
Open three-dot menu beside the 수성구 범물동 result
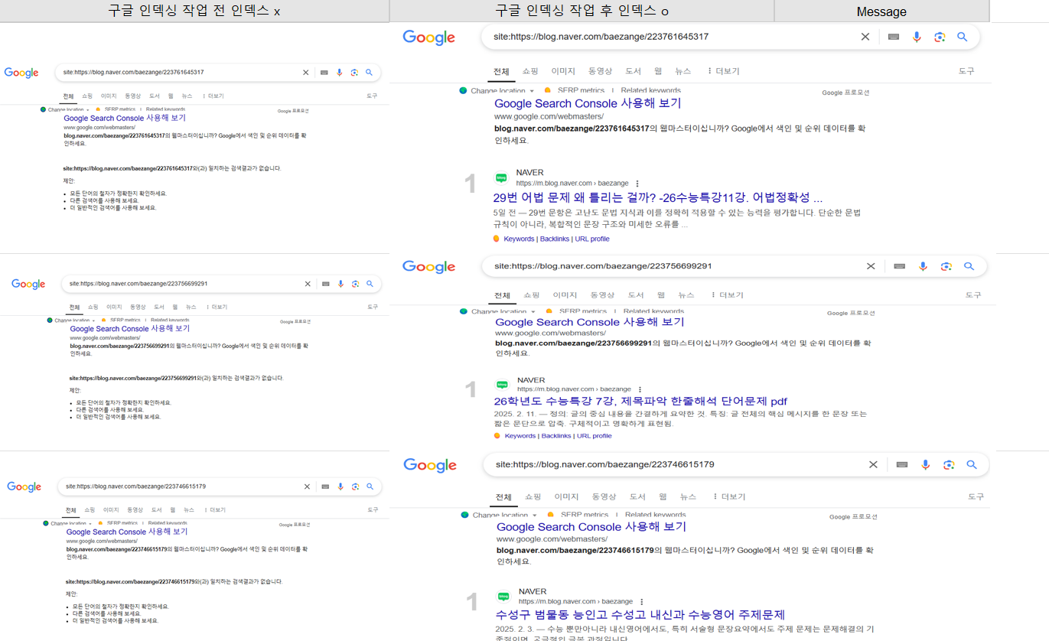coord(642,602)
